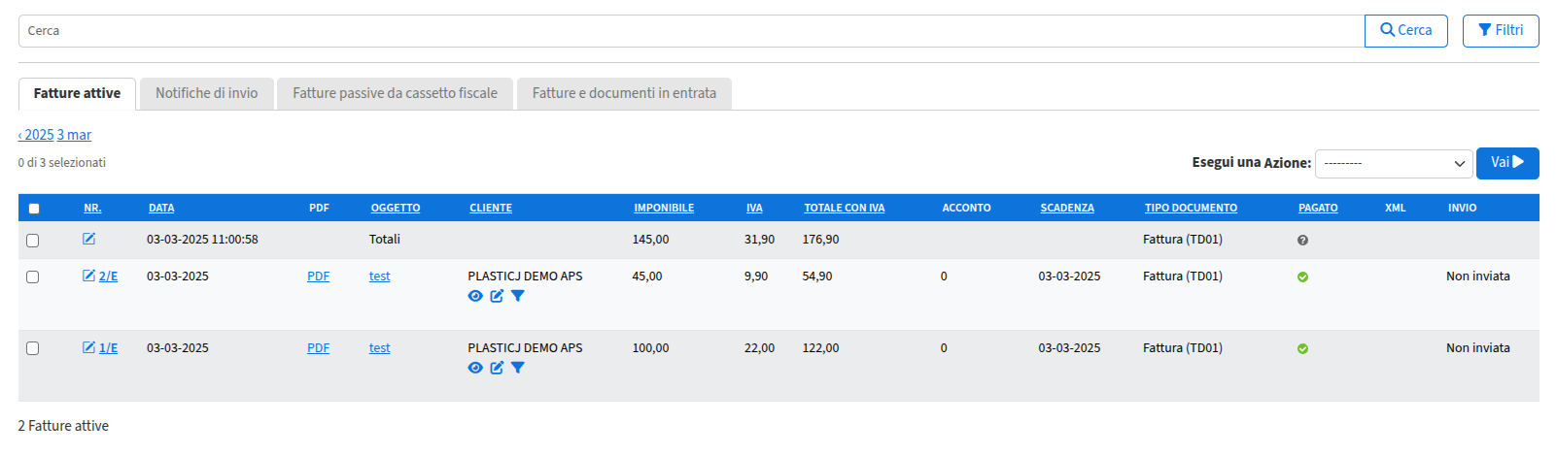Sort by IVA column header
Viewport: 1557px width, 455px height.
pos(754,208)
